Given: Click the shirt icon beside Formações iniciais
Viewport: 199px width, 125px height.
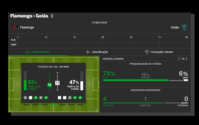Looking at the screenshot, I should coord(147,52).
